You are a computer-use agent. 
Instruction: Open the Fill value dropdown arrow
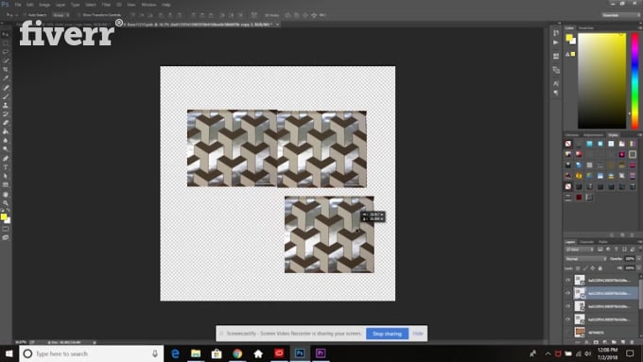pyautogui.click(x=639, y=268)
